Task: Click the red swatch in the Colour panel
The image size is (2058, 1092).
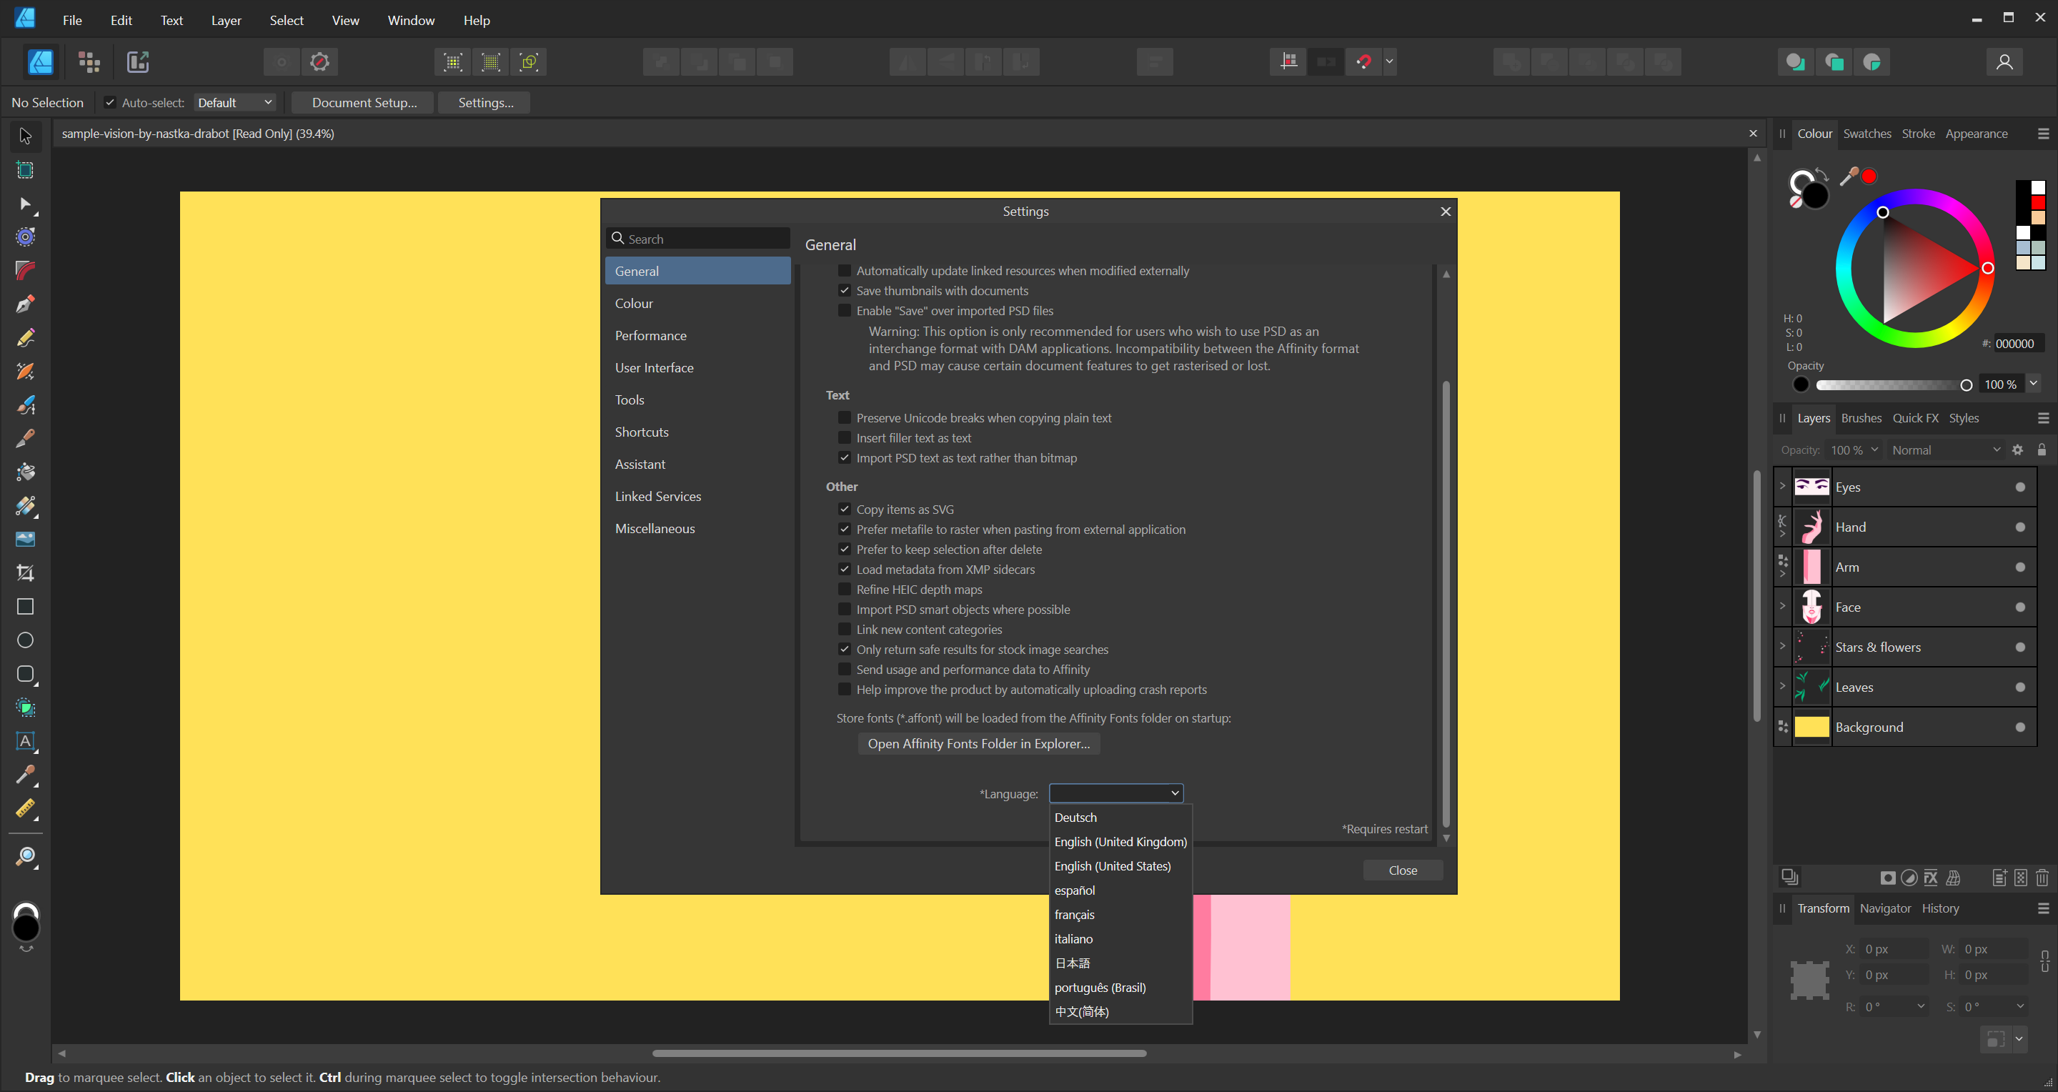Action: point(2038,203)
